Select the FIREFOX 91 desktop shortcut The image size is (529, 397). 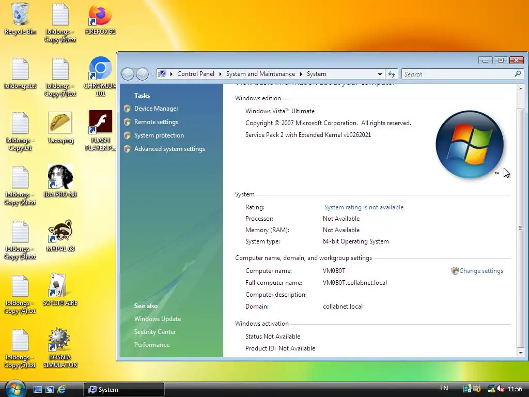[x=100, y=19]
